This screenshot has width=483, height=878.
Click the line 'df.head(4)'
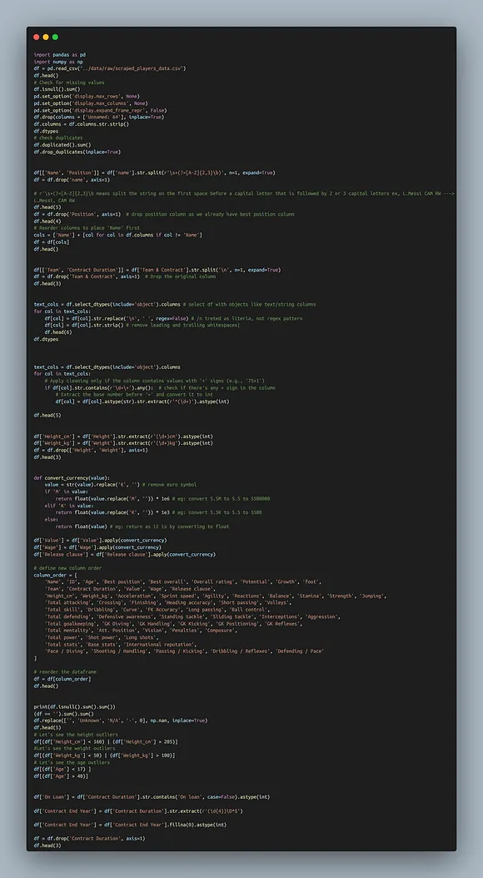click(46, 222)
